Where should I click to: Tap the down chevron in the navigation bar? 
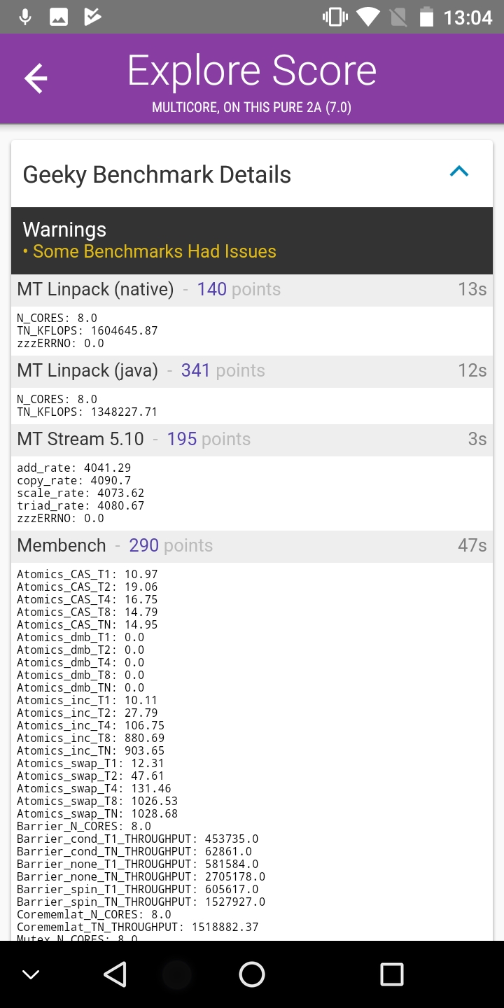(x=31, y=974)
